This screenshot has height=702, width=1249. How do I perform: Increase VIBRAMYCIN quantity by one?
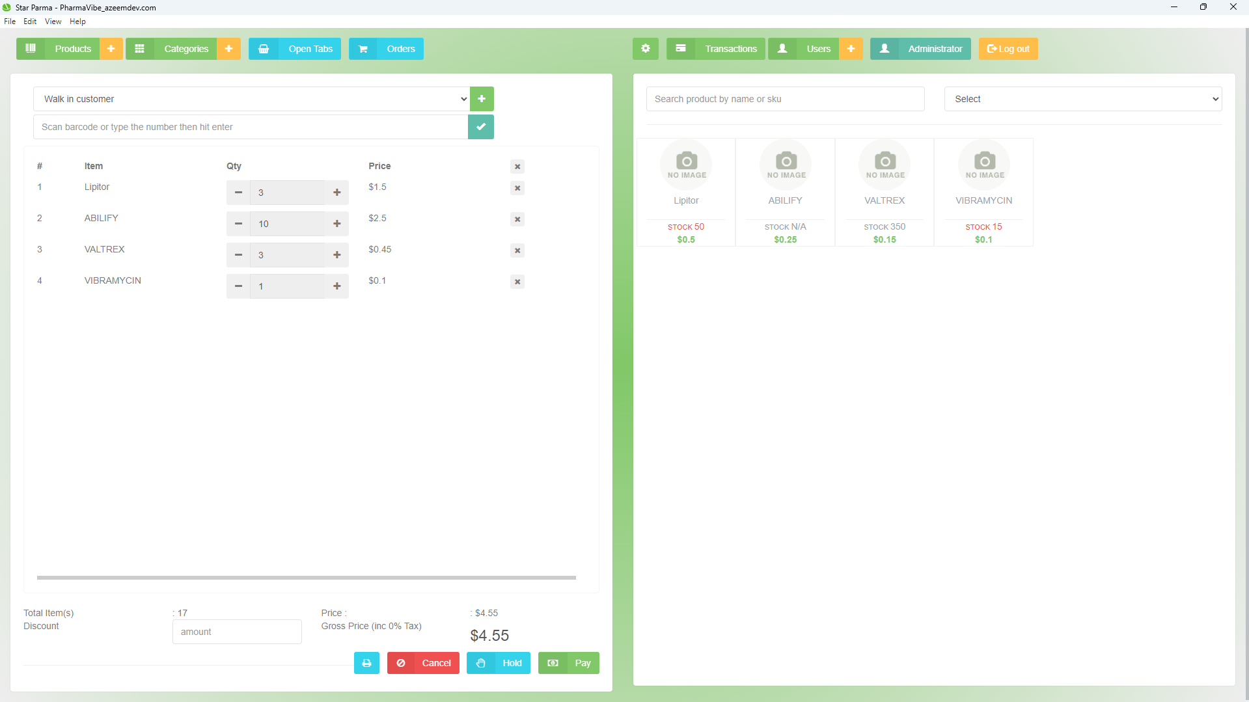tap(336, 286)
